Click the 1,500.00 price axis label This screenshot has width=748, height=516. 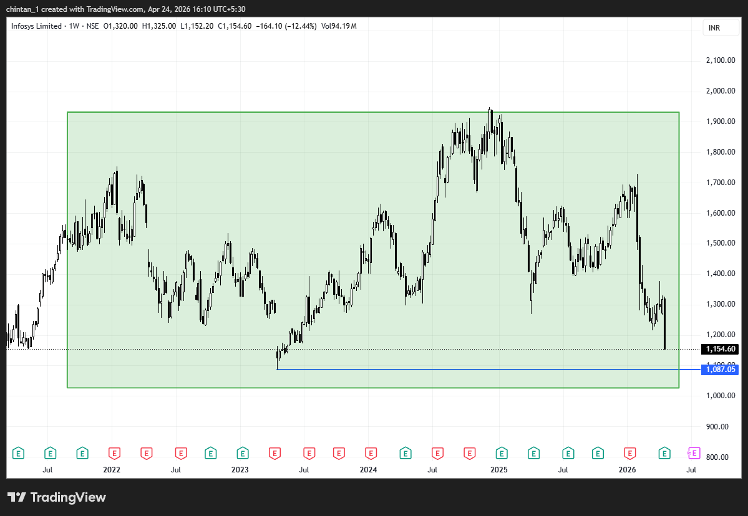click(721, 243)
